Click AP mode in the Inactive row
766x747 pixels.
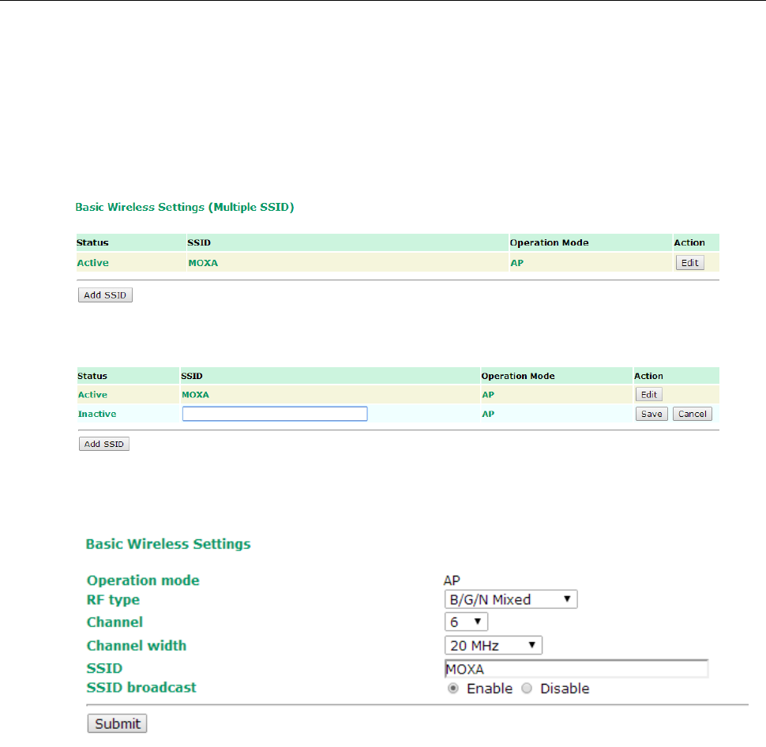[488, 414]
